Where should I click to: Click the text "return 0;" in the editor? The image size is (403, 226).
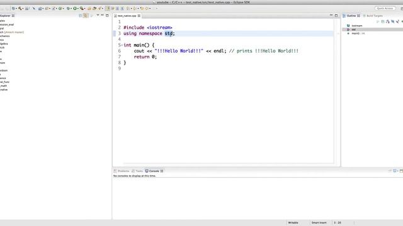[145, 57]
